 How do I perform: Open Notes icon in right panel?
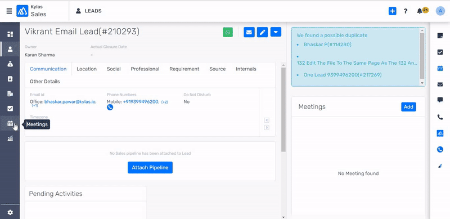(440, 35)
